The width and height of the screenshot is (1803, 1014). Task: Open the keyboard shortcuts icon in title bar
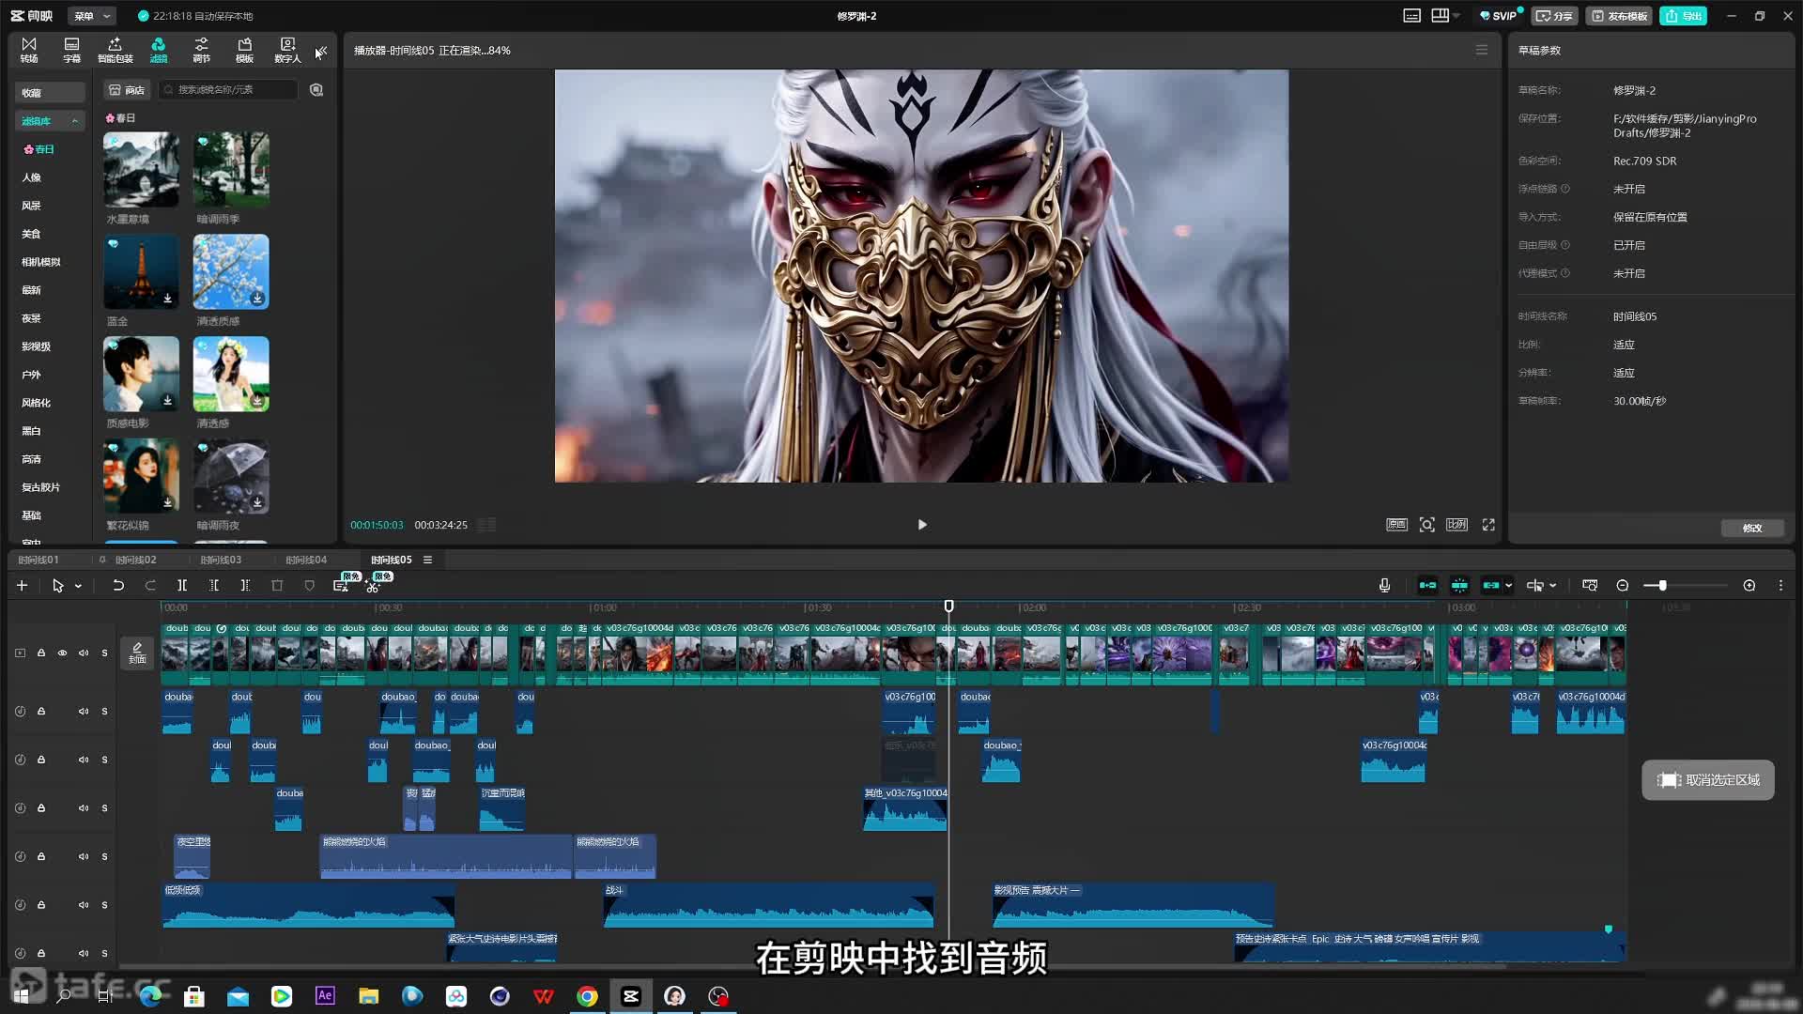(x=1411, y=16)
